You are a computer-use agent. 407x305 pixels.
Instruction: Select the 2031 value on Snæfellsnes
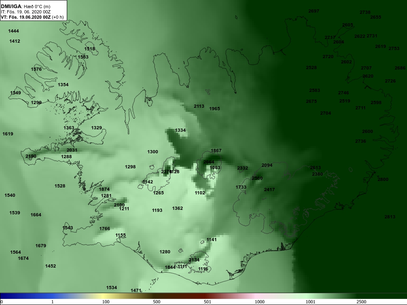[72, 150]
